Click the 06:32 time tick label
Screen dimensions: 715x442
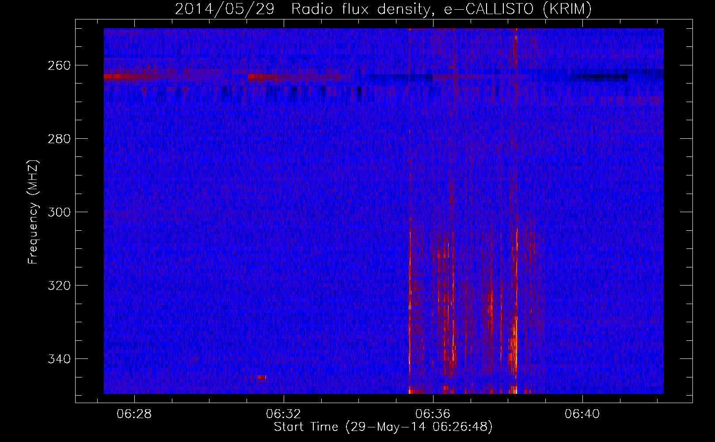pos(283,414)
